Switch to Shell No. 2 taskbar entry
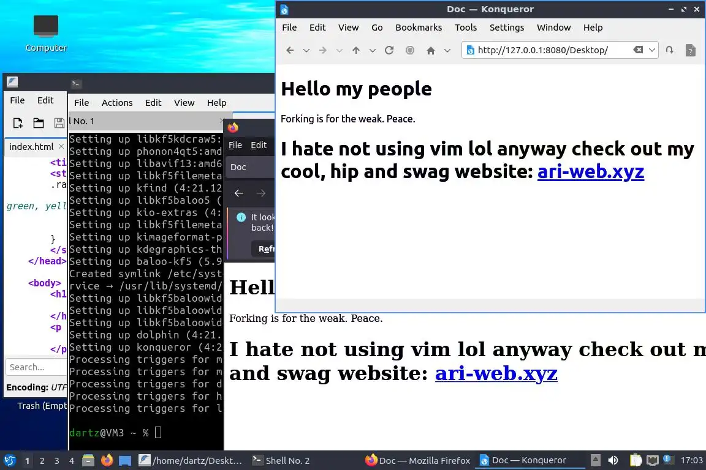The image size is (706, 470). pos(281,461)
